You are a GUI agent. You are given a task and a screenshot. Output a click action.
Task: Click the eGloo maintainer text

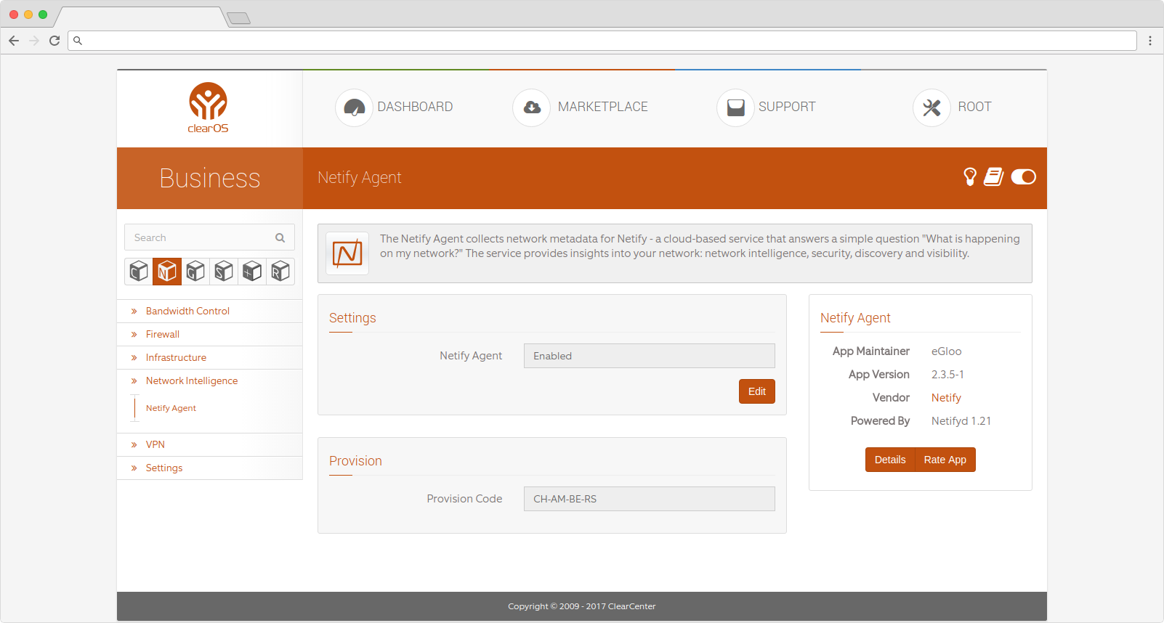[946, 351]
